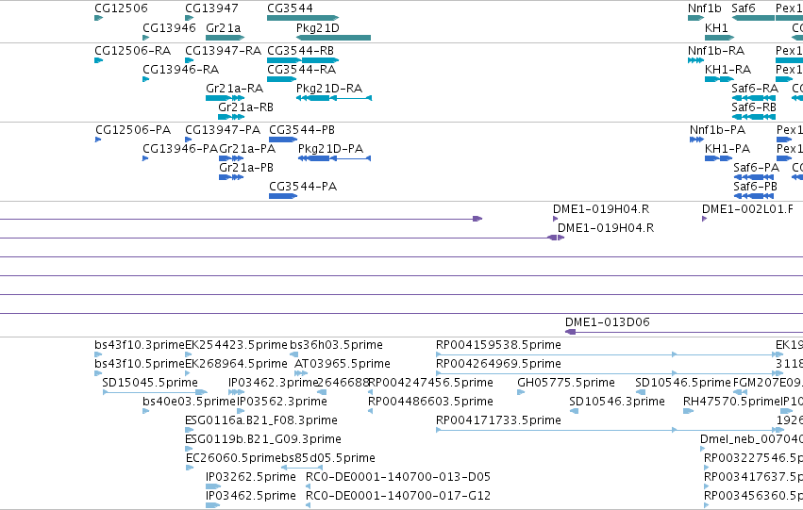
Task: Click the Saf6 gene glyph bar
Action: (x=753, y=18)
